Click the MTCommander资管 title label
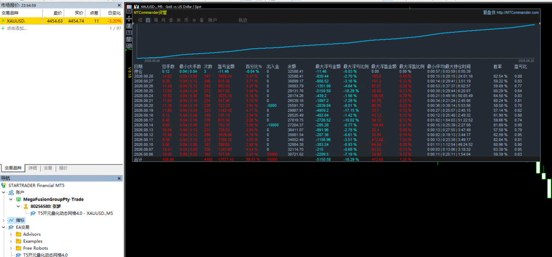Viewport: 552px width, 257px height. [x=151, y=12]
